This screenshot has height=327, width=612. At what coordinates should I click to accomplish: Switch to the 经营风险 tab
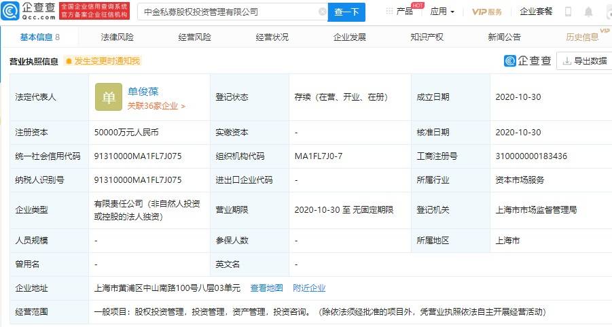click(194, 37)
